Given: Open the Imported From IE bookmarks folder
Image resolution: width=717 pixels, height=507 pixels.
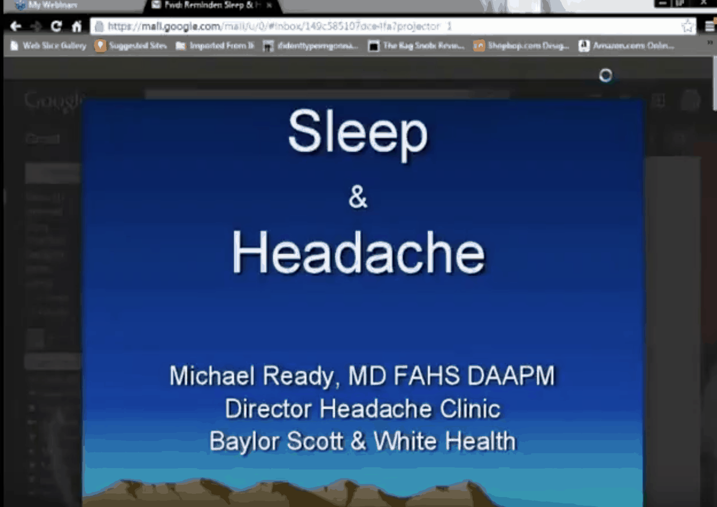Looking at the screenshot, I should (215, 46).
